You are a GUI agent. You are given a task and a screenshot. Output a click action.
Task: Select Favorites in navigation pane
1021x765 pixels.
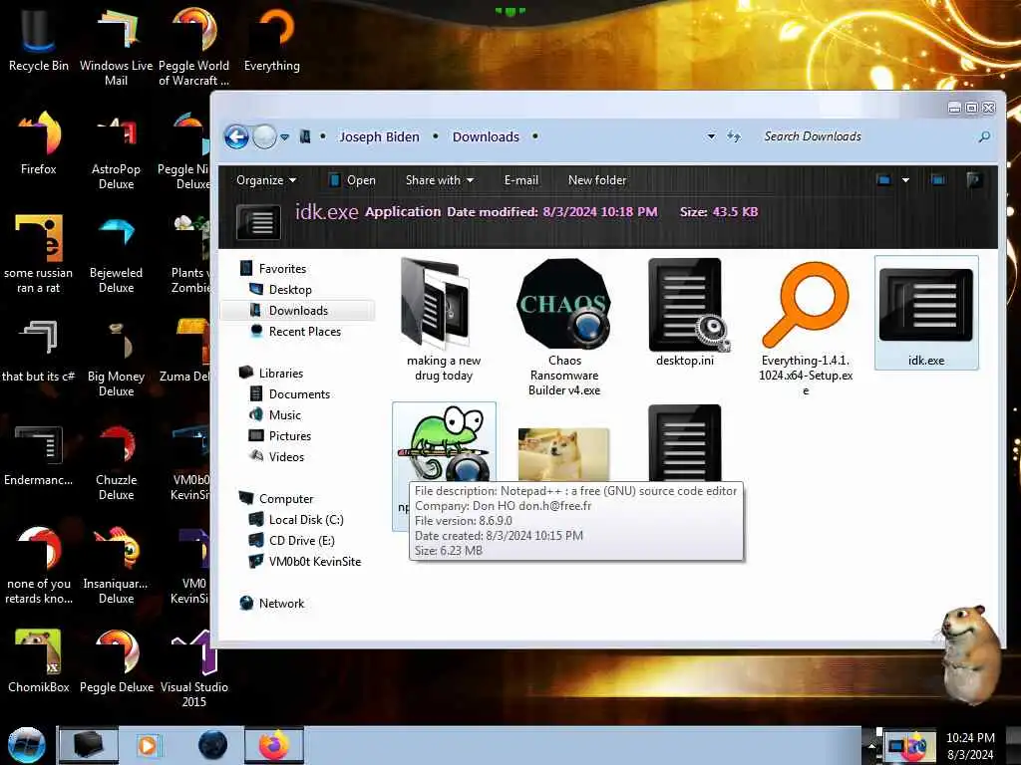click(273, 269)
